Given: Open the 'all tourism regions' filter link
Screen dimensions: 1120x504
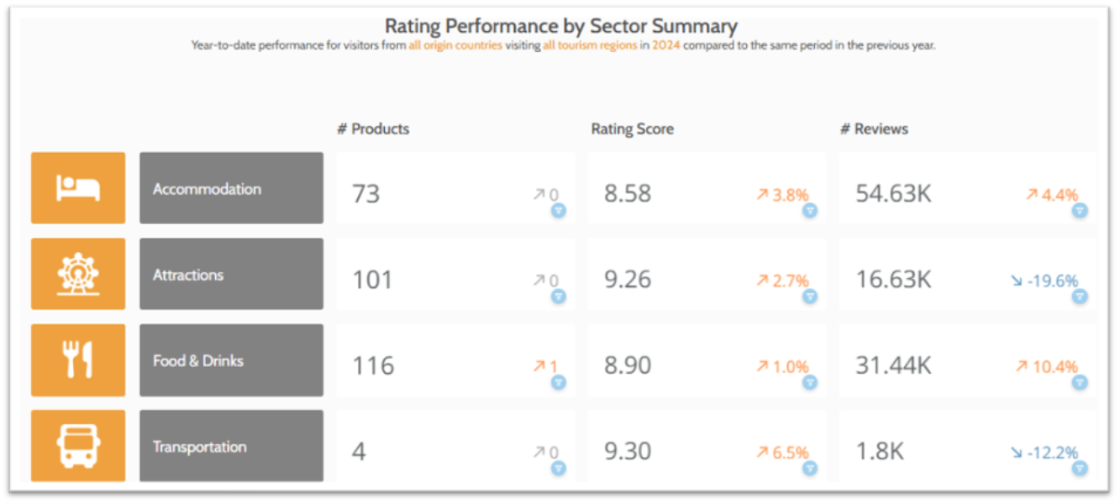Looking at the screenshot, I should click(590, 45).
